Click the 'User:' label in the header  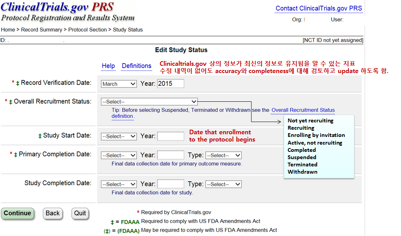pyautogui.click(x=337, y=20)
